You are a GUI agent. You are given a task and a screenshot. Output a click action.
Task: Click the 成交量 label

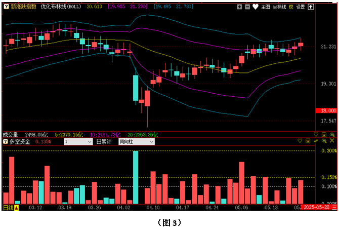pyautogui.click(x=11, y=135)
